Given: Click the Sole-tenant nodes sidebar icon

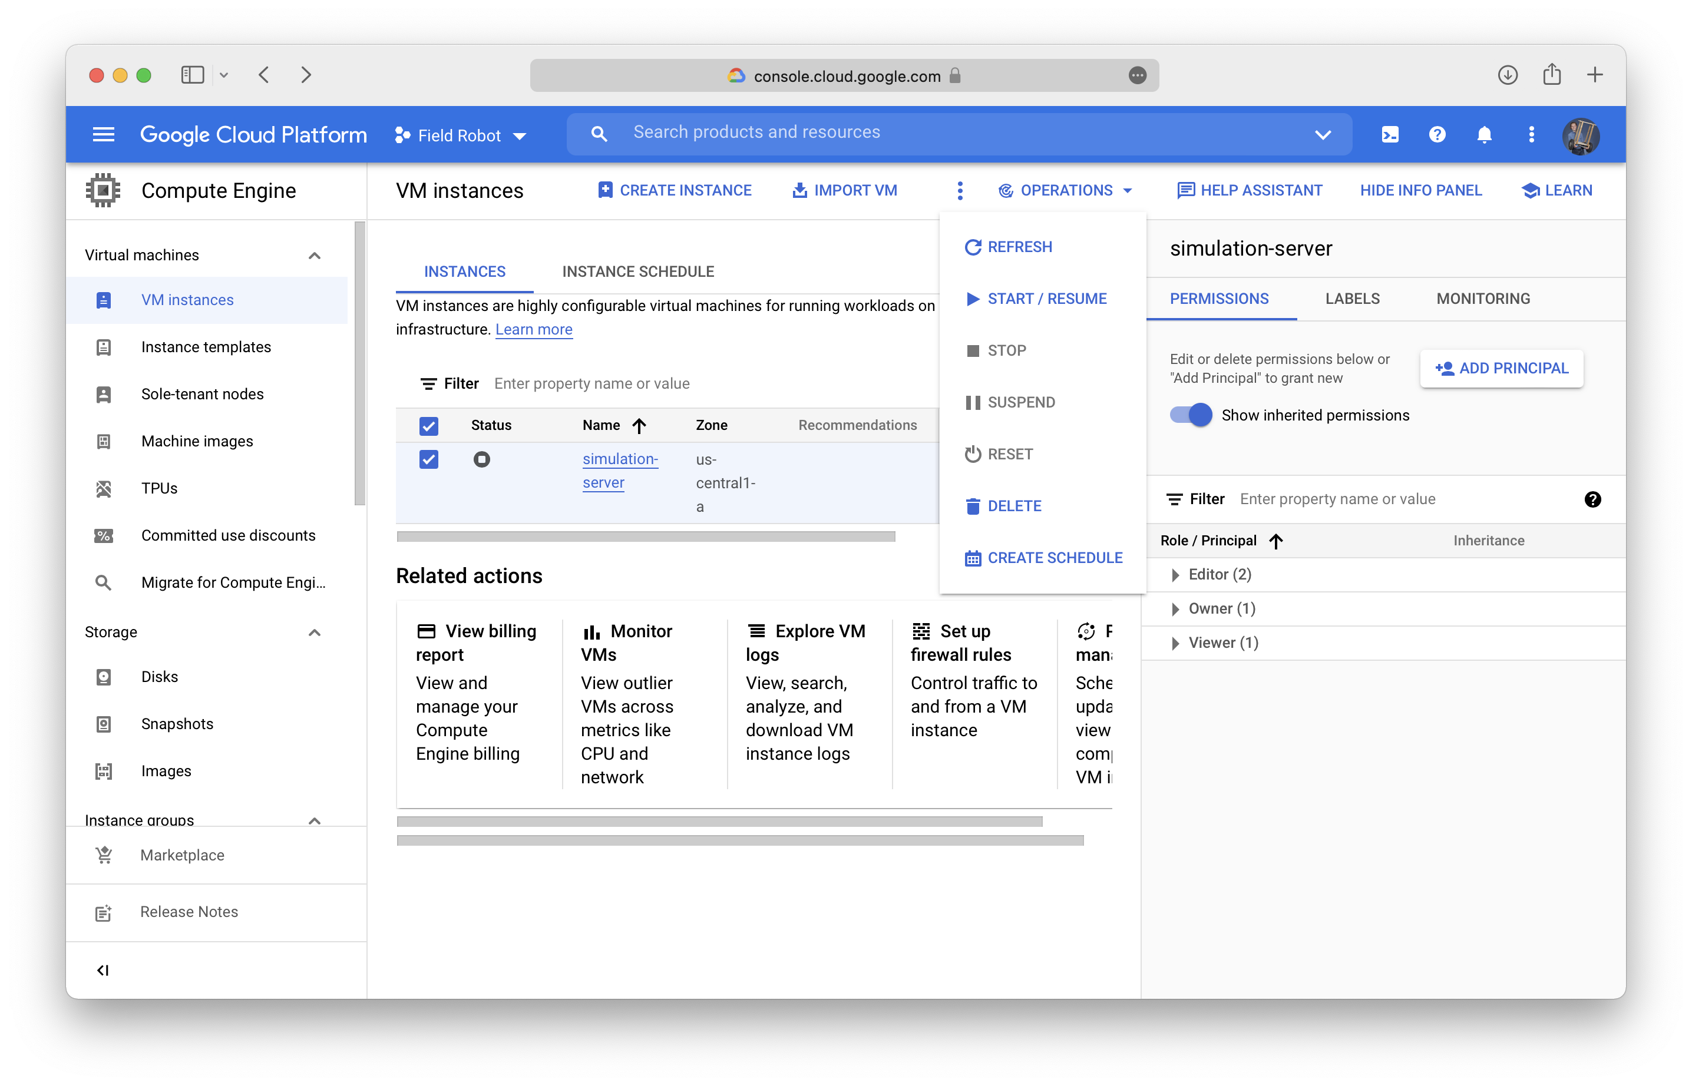Looking at the screenshot, I should click(104, 394).
